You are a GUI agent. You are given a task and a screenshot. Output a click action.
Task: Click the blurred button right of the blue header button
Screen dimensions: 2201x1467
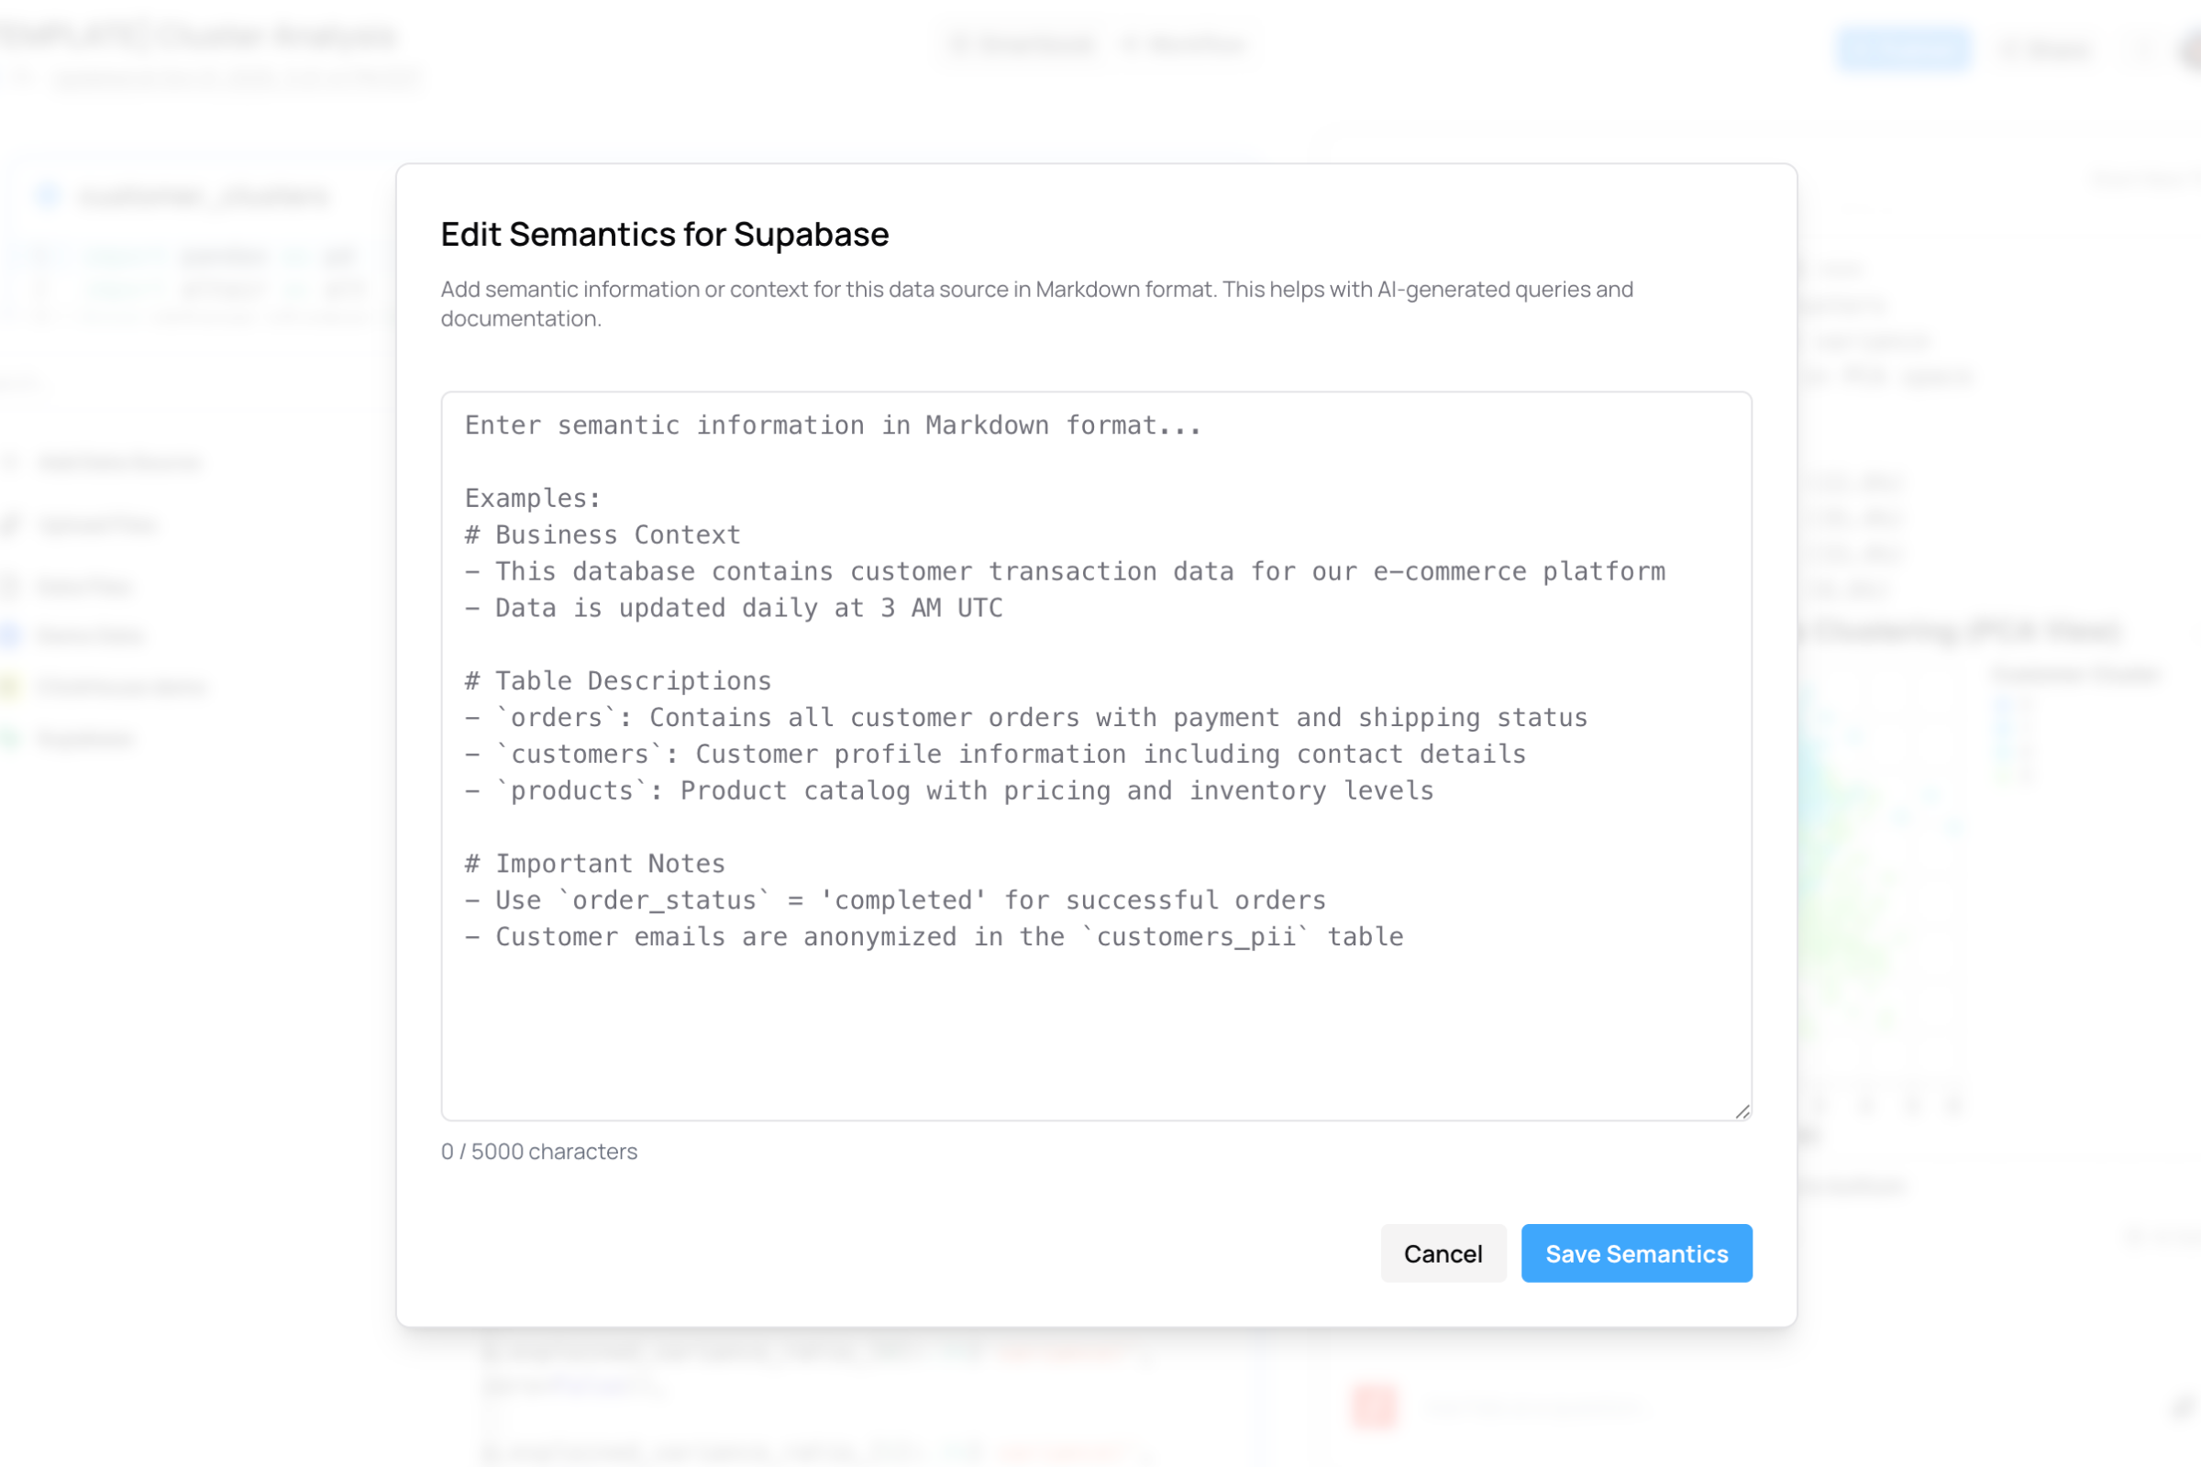click(x=2045, y=49)
